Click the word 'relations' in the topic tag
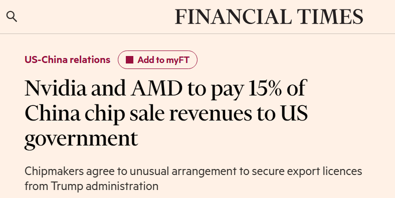 click(90, 60)
